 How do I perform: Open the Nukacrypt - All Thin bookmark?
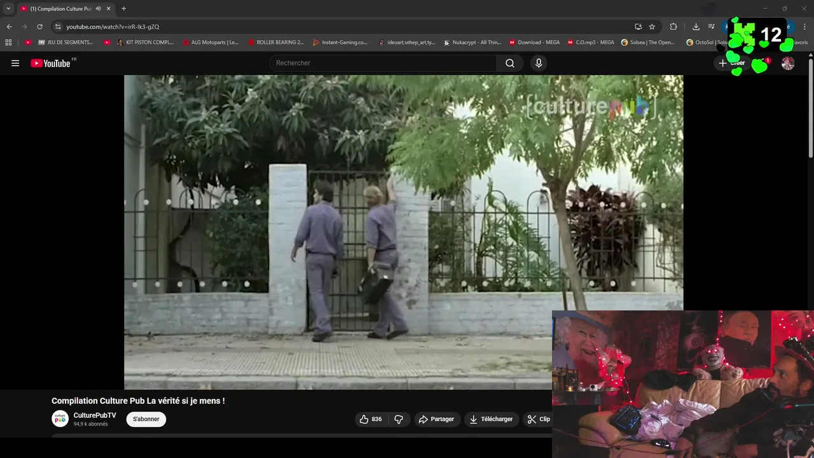pos(473,43)
